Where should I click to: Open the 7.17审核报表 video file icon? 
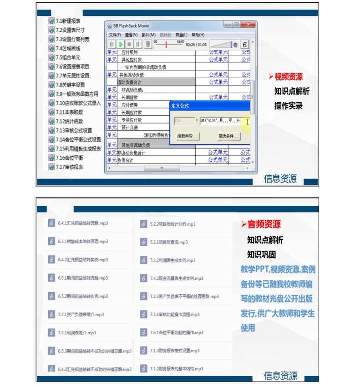pyautogui.click(x=51, y=167)
